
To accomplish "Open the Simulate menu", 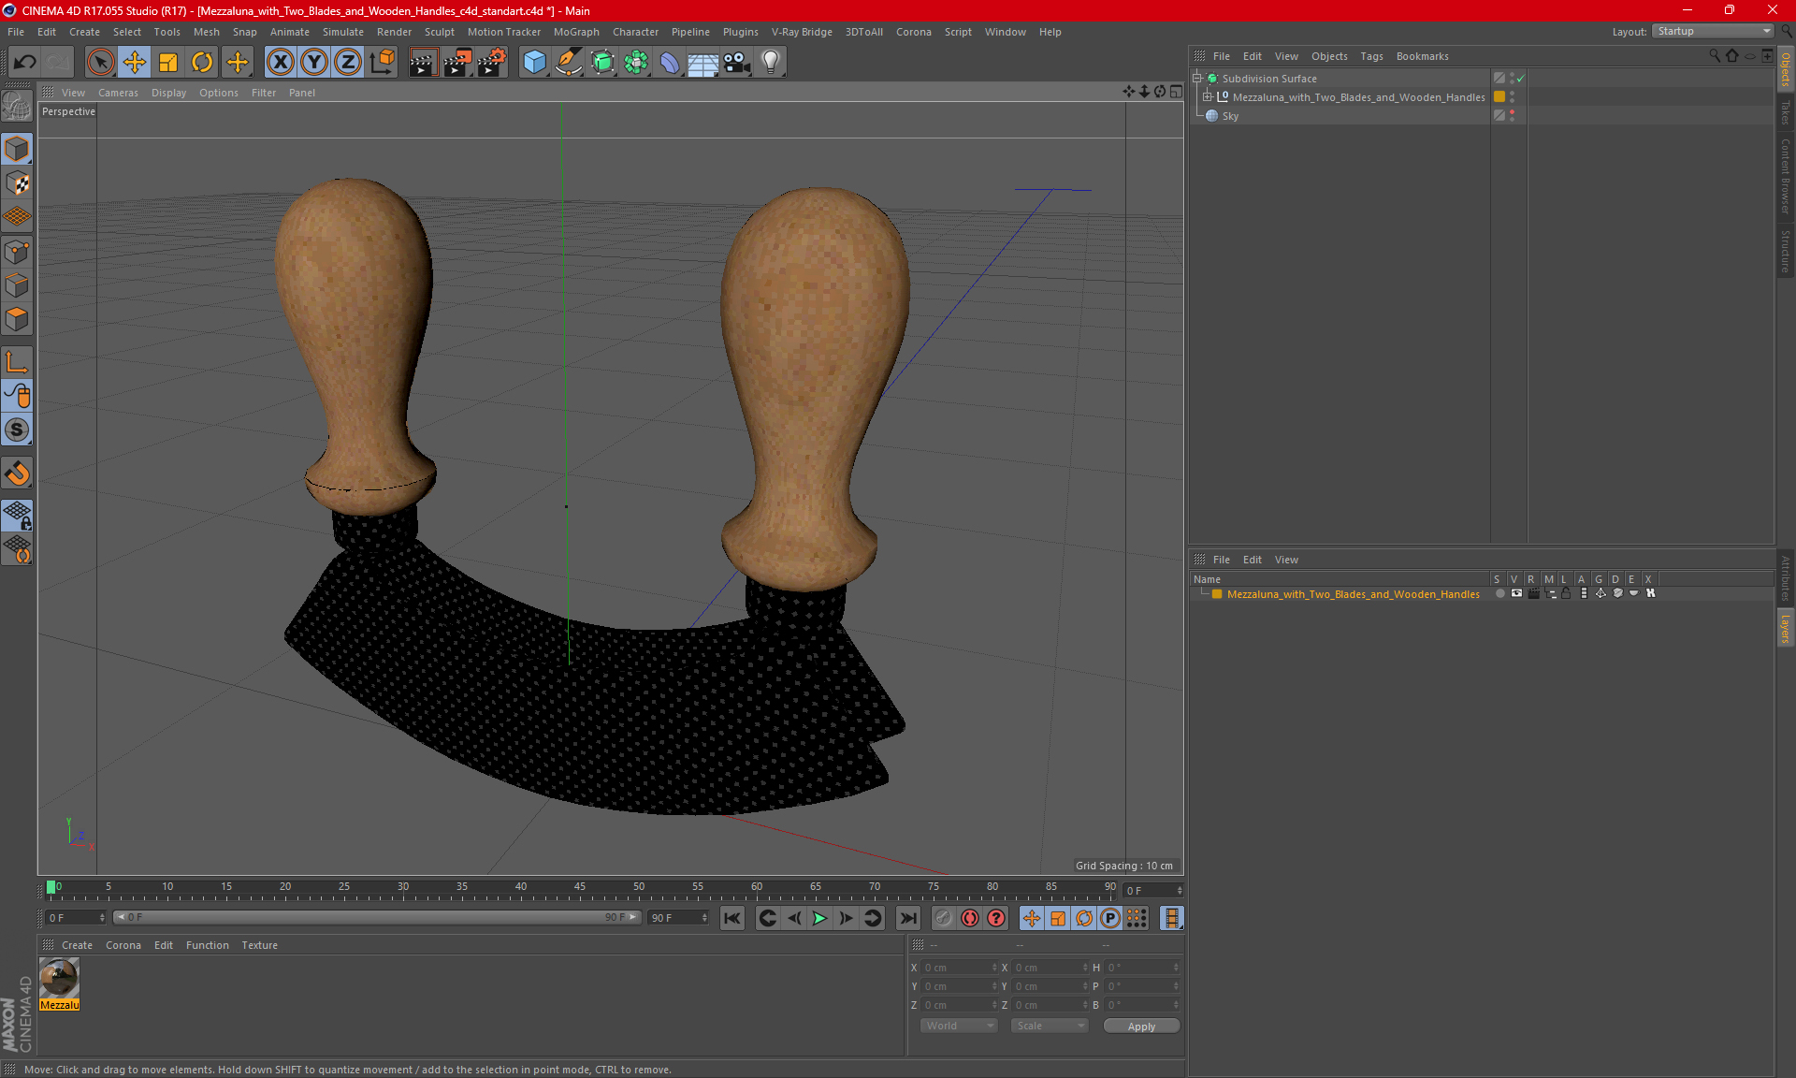I will (343, 32).
